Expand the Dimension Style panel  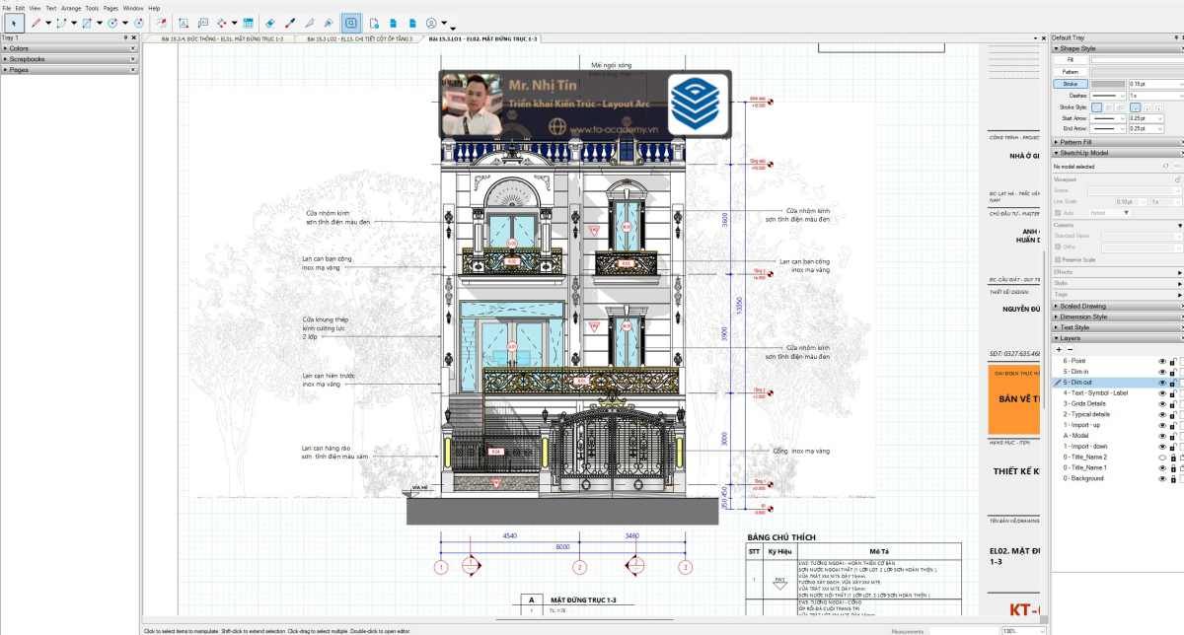(x=1117, y=317)
